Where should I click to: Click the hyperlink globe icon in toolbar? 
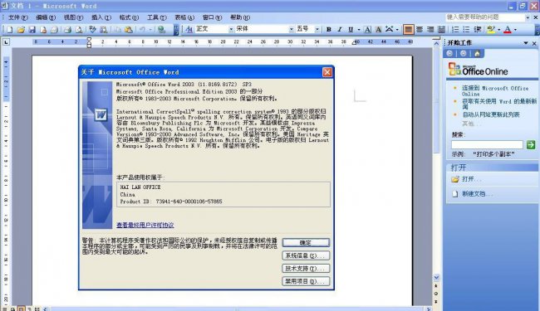pos(161,30)
